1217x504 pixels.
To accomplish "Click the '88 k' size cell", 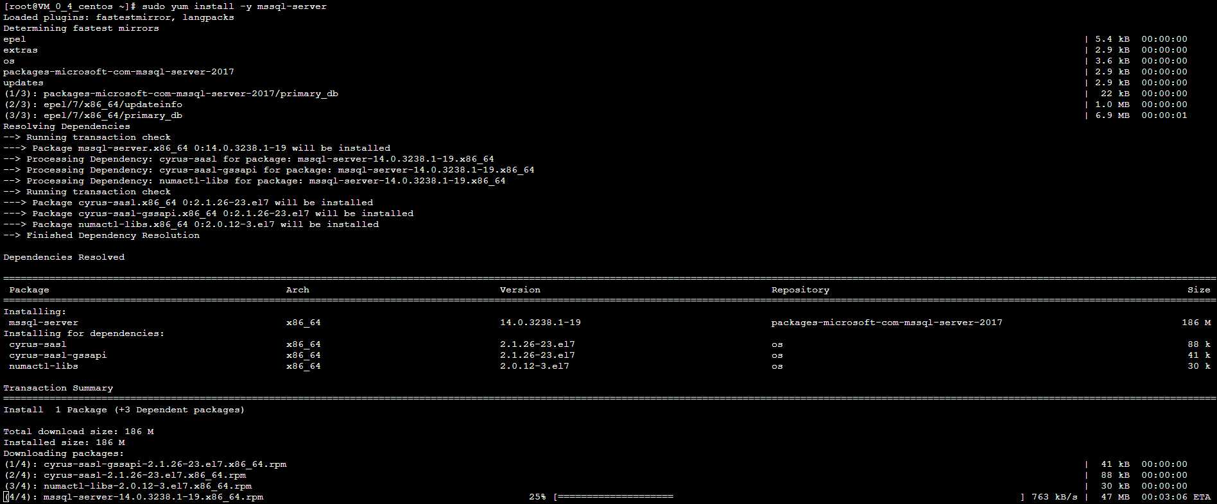I will point(1199,344).
